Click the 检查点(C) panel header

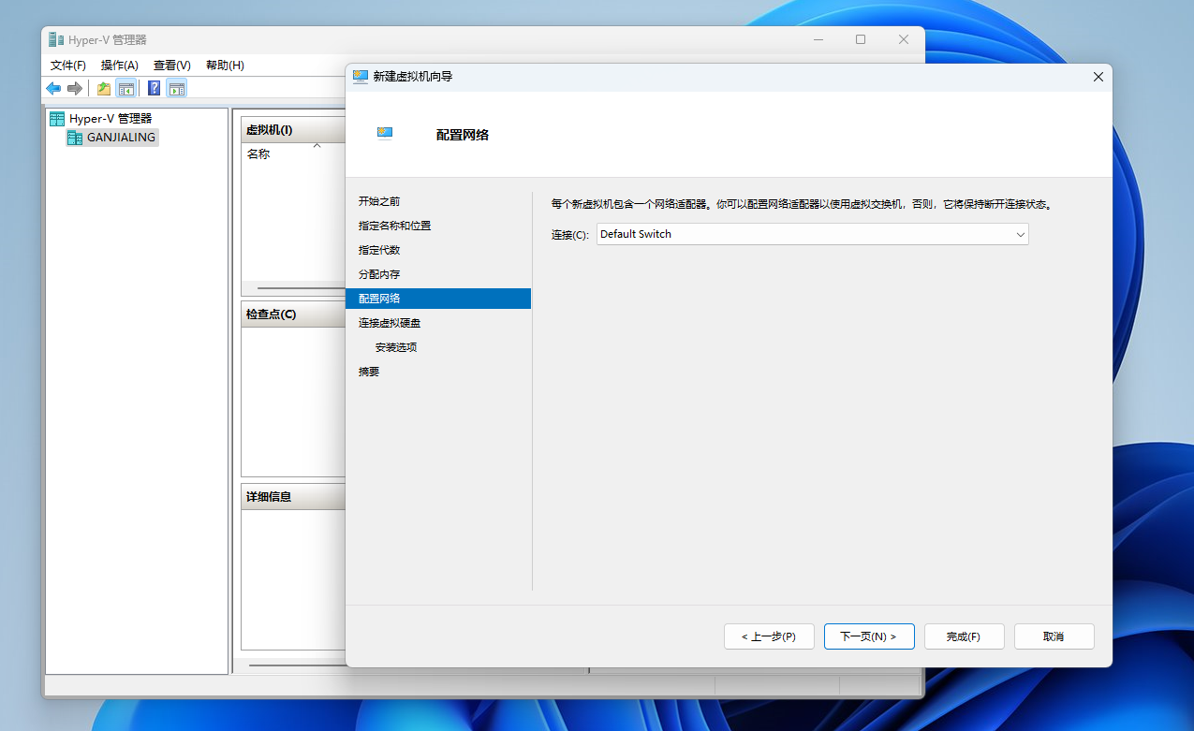click(x=294, y=314)
